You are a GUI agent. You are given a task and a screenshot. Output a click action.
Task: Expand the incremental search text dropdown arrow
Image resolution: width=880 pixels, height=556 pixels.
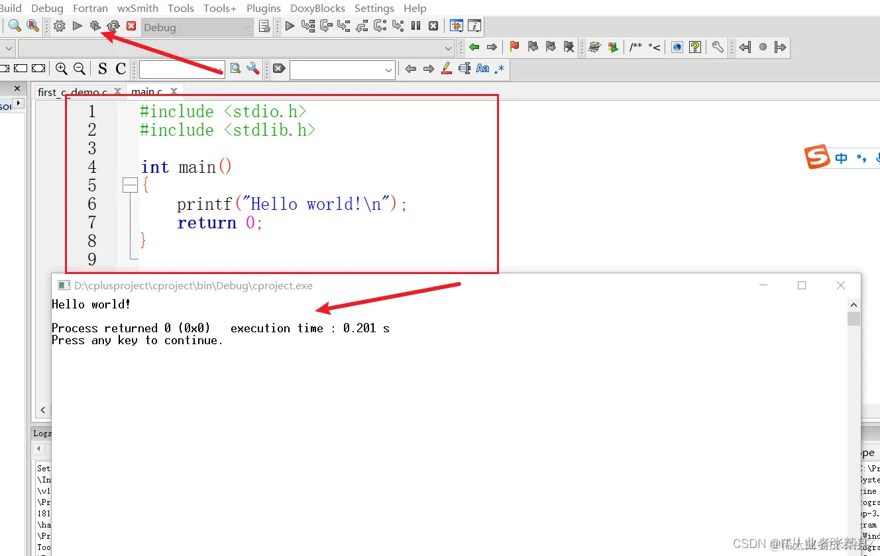(389, 69)
